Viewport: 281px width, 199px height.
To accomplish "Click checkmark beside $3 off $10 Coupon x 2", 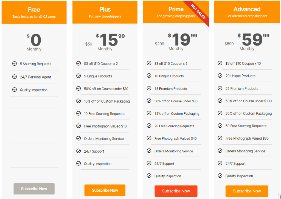I will [x=78, y=63].
